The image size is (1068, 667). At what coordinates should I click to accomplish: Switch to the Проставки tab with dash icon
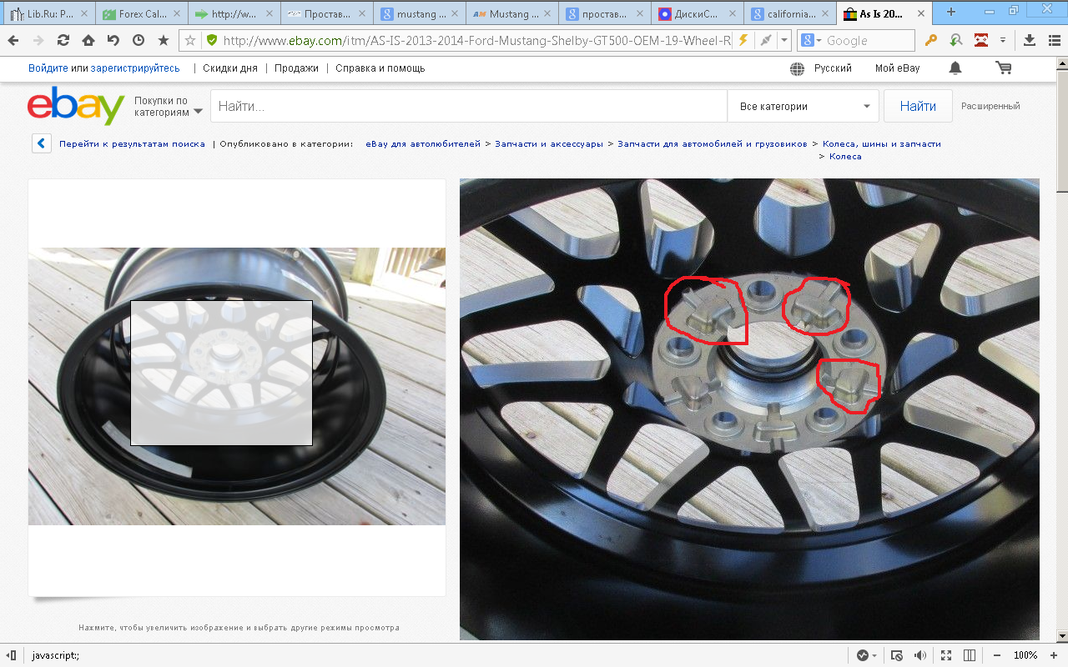click(325, 14)
